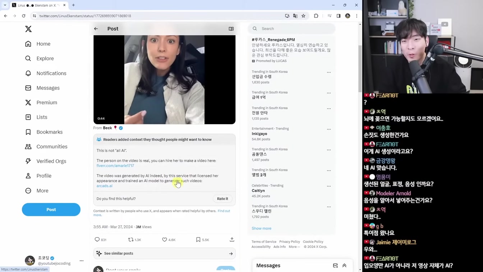483x272 pixels.
Task: Open Cookie Policy footer link
Action: click(313, 242)
